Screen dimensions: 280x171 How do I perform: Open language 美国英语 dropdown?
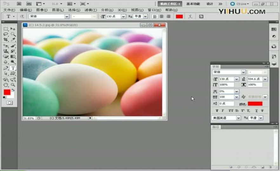(x=239, y=118)
